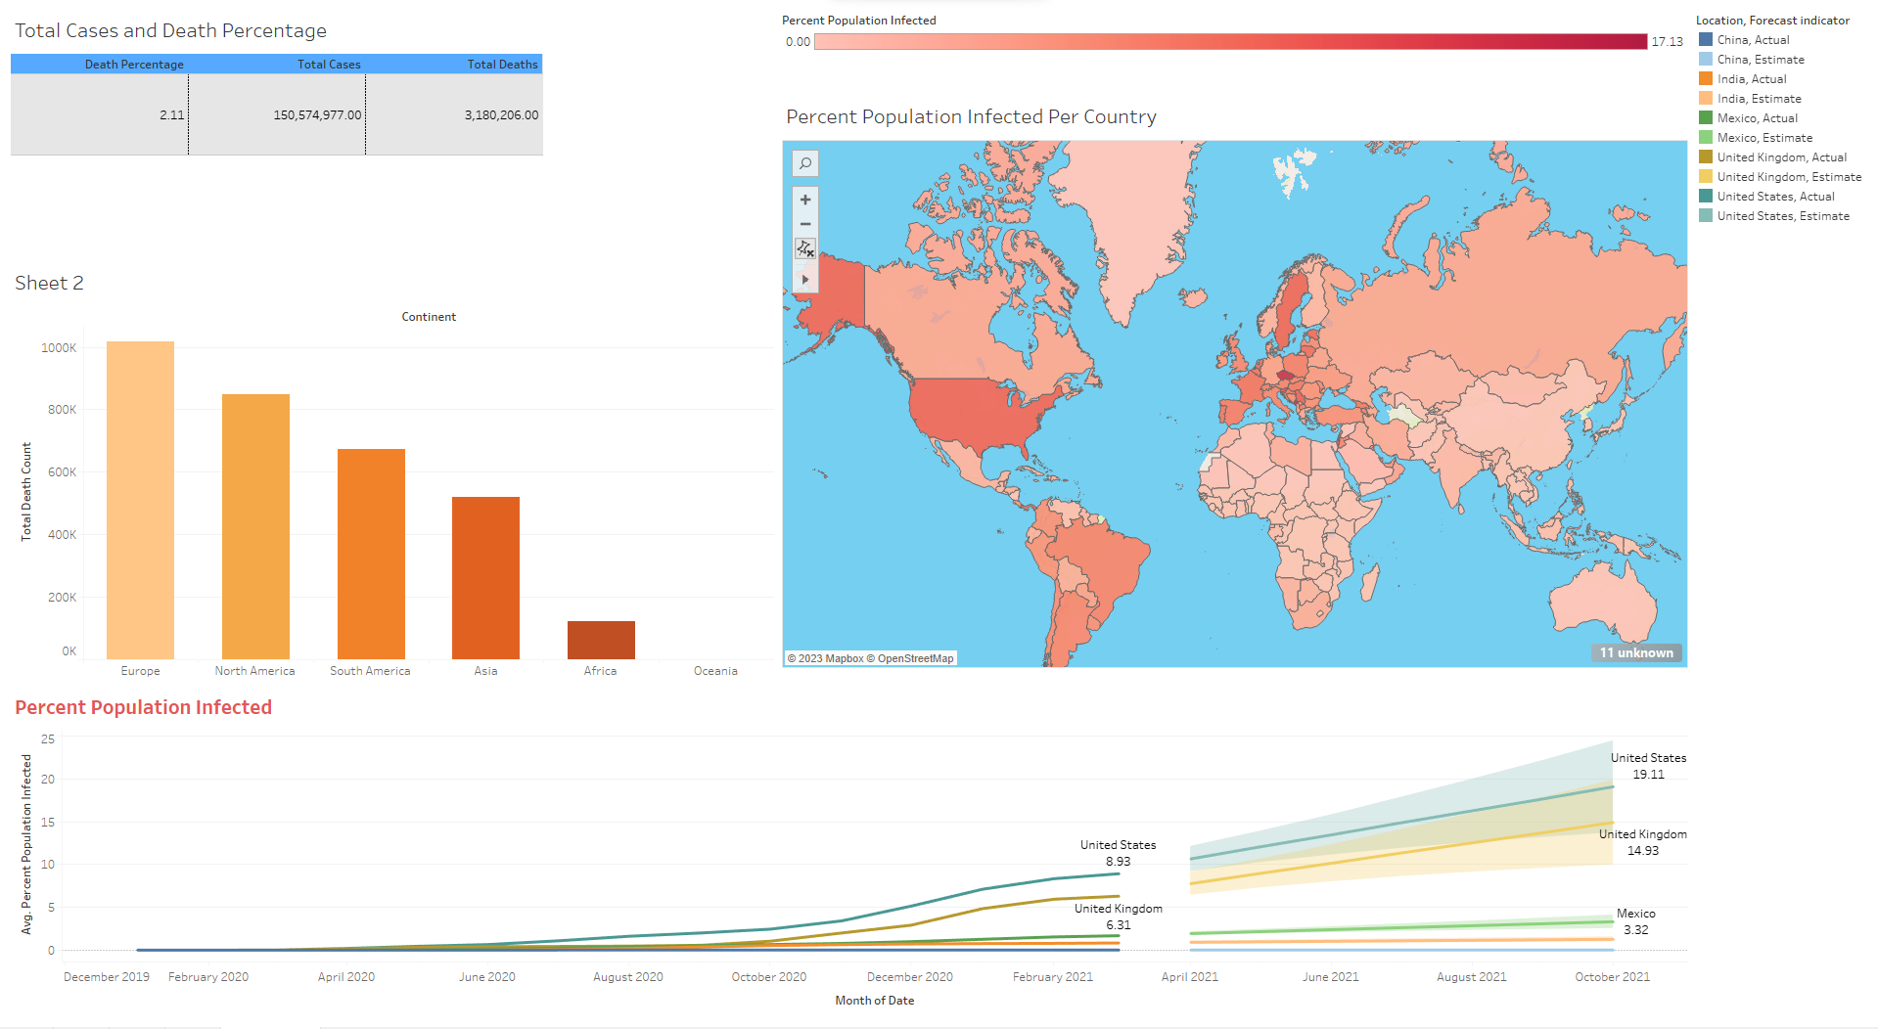Click the Percent Population Infected color gradient
The width and height of the screenshot is (1878, 1029).
tap(1230, 41)
